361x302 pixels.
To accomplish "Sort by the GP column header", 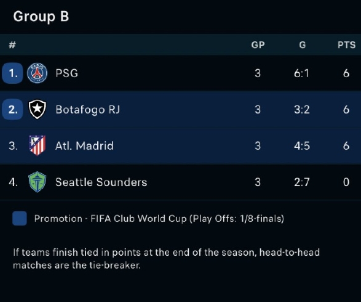I will [258, 45].
